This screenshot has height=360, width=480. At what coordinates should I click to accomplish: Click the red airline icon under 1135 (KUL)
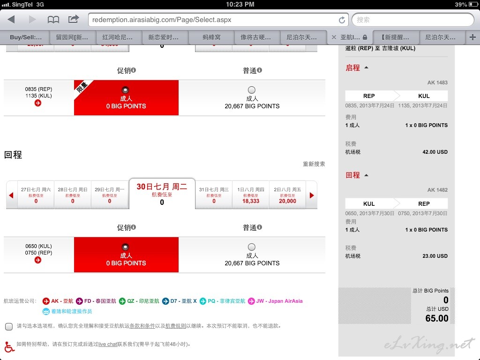click(x=38, y=103)
